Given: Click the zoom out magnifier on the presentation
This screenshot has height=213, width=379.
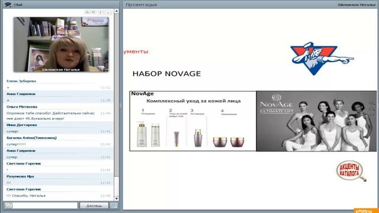Looking at the screenshot, I should (372, 109).
